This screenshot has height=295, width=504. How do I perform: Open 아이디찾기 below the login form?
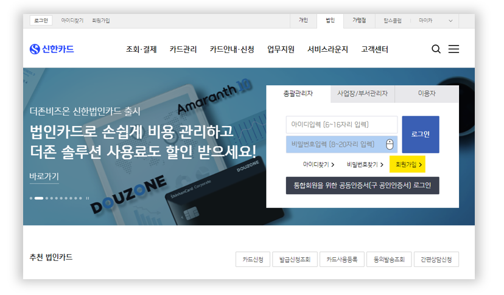pyautogui.click(x=318, y=165)
